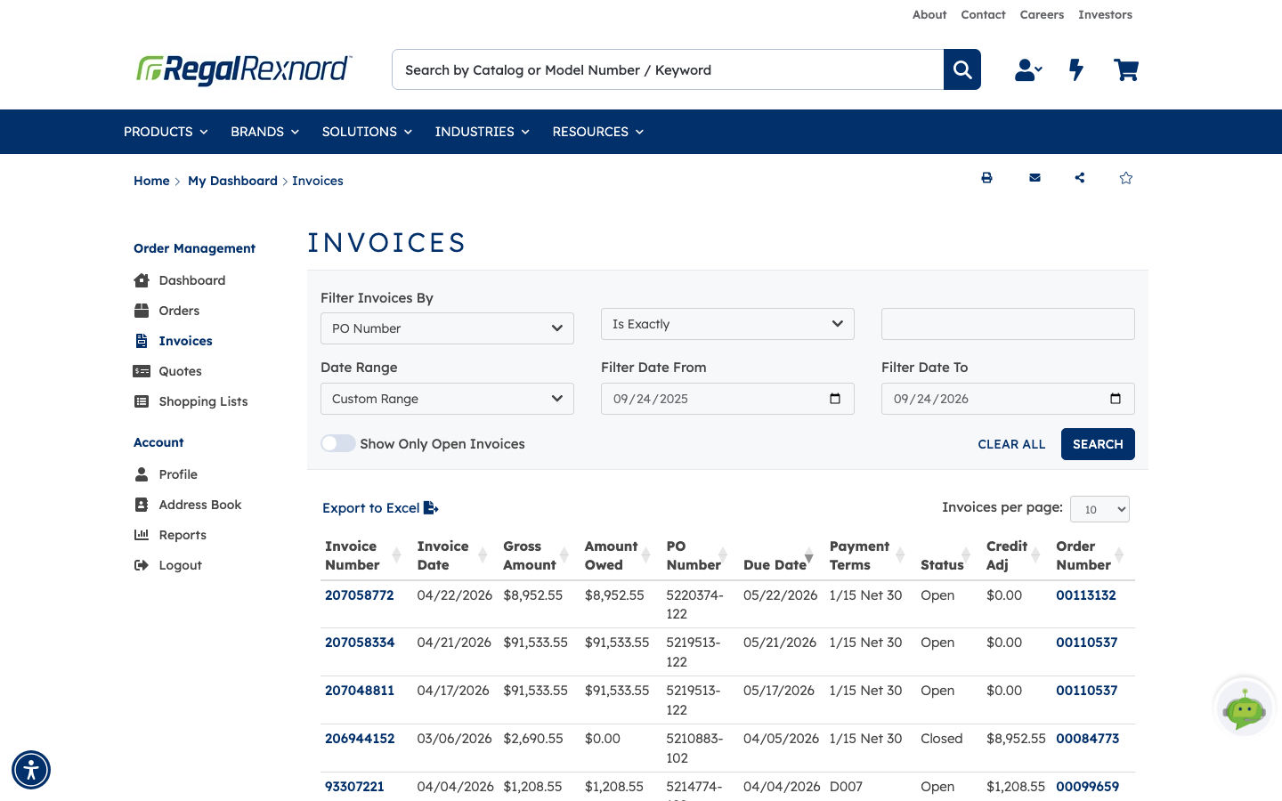Open the RESOURCES navigation menu
Screen dimensions: 1282x801
pyautogui.click(x=597, y=132)
